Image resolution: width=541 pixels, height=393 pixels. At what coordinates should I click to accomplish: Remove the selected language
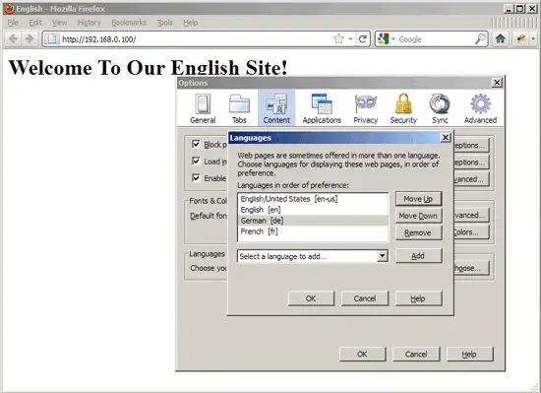click(418, 232)
